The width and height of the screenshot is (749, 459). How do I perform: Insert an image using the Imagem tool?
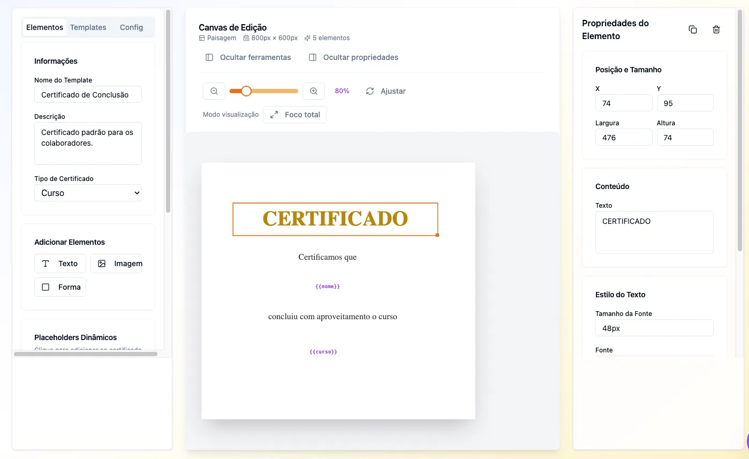click(117, 263)
